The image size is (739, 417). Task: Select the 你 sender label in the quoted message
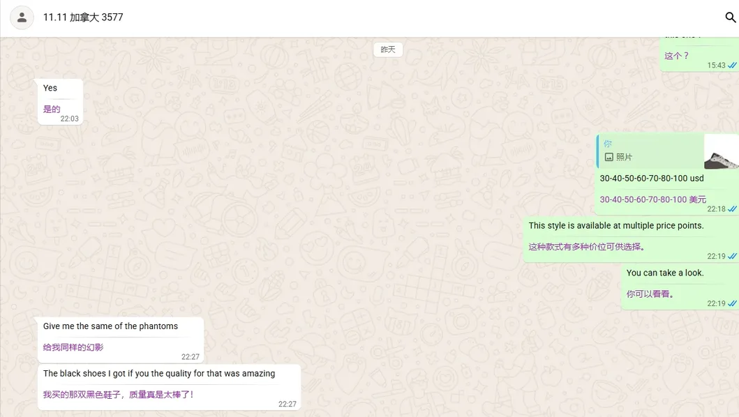tap(606, 142)
